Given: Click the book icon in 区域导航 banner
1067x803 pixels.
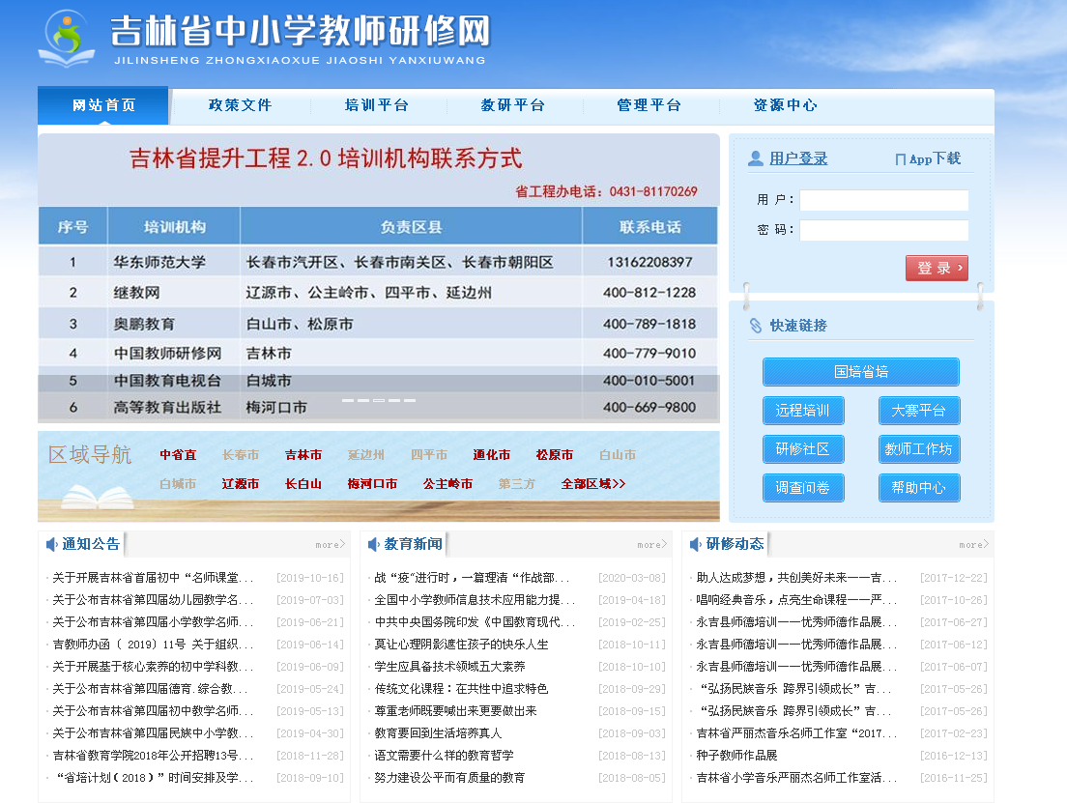Looking at the screenshot, I should click(x=97, y=497).
